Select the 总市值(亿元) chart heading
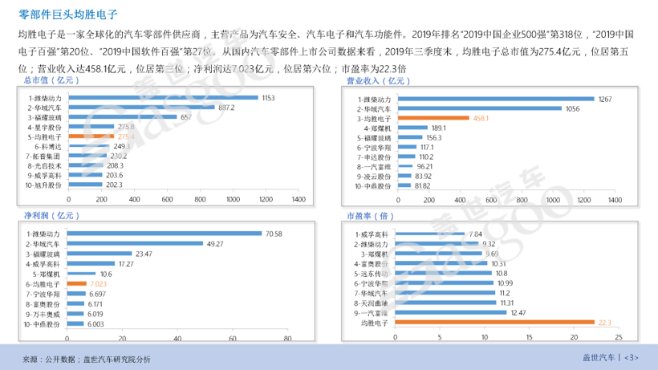 click(x=51, y=80)
